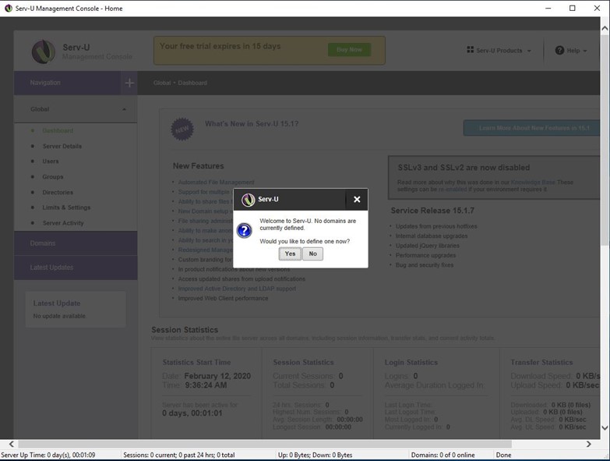Minimize the Serv-U Management Console window
Viewport: 610px width, 461px height.
[548, 8]
